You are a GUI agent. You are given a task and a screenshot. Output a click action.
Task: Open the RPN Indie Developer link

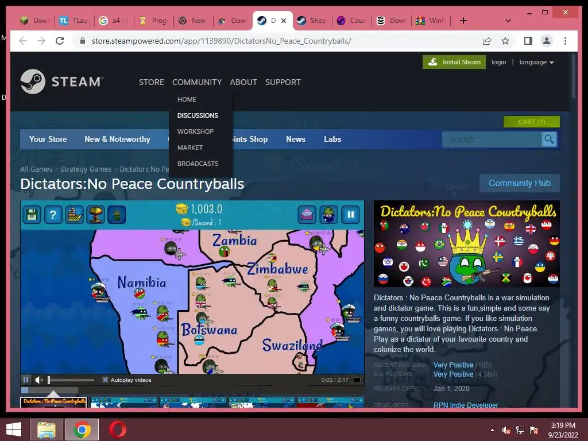(x=466, y=405)
